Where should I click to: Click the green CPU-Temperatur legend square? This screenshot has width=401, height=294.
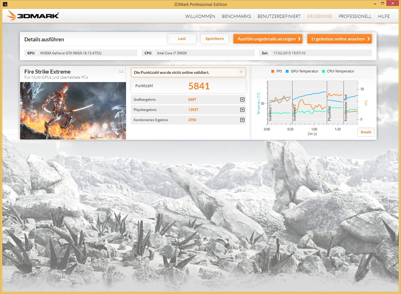[323, 71]
